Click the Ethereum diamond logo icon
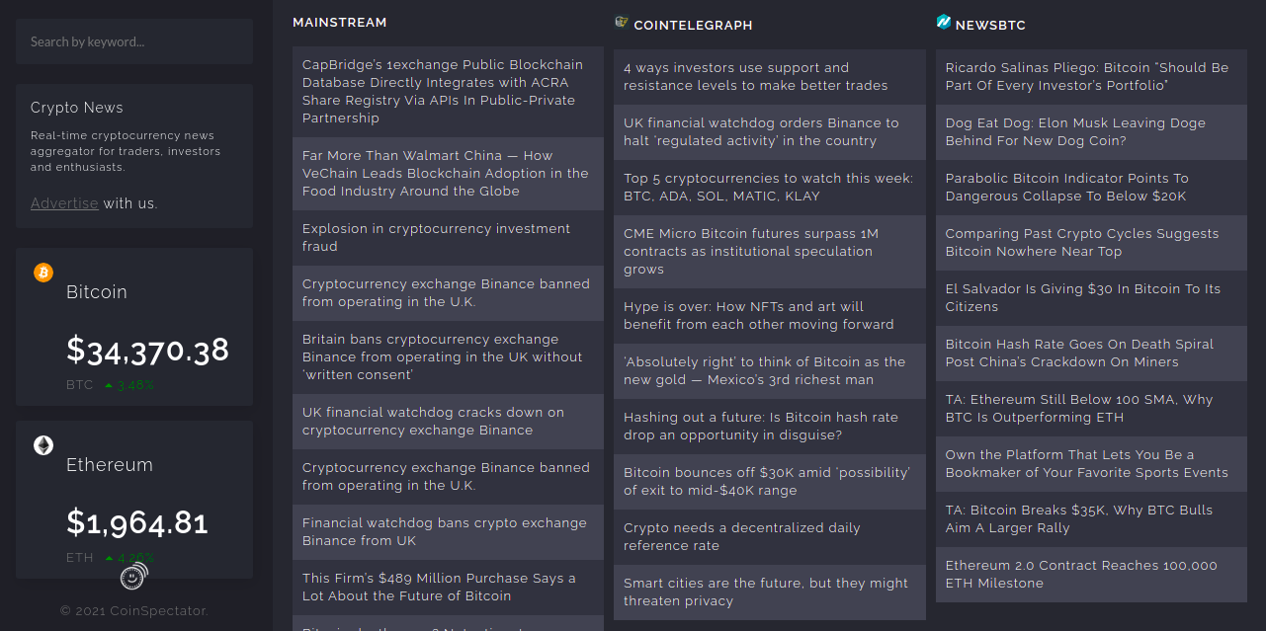Image resolution: width=1266 pixels, height=631 pixels. pyautogui.click(x=43, y=445)
